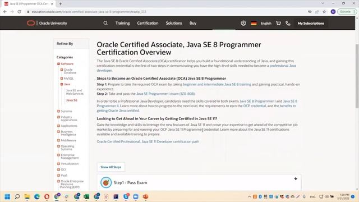Image resolution: width=359 pixels, height=202 pixels.
Task: Click the Step1 Pass Exam badge icon
Action: tap(106, 182)
